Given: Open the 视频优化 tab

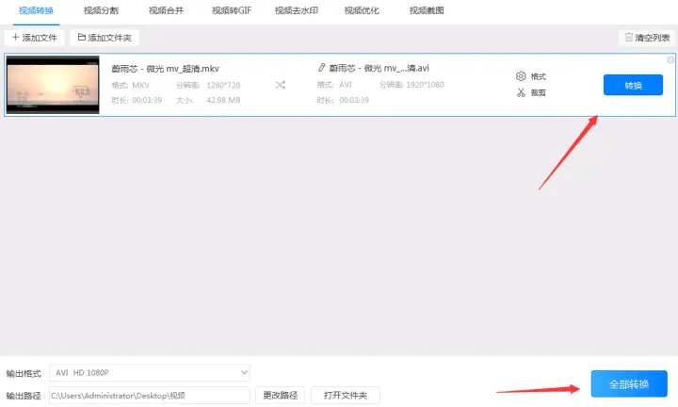Looking at the screenshot, I should 362,10.
